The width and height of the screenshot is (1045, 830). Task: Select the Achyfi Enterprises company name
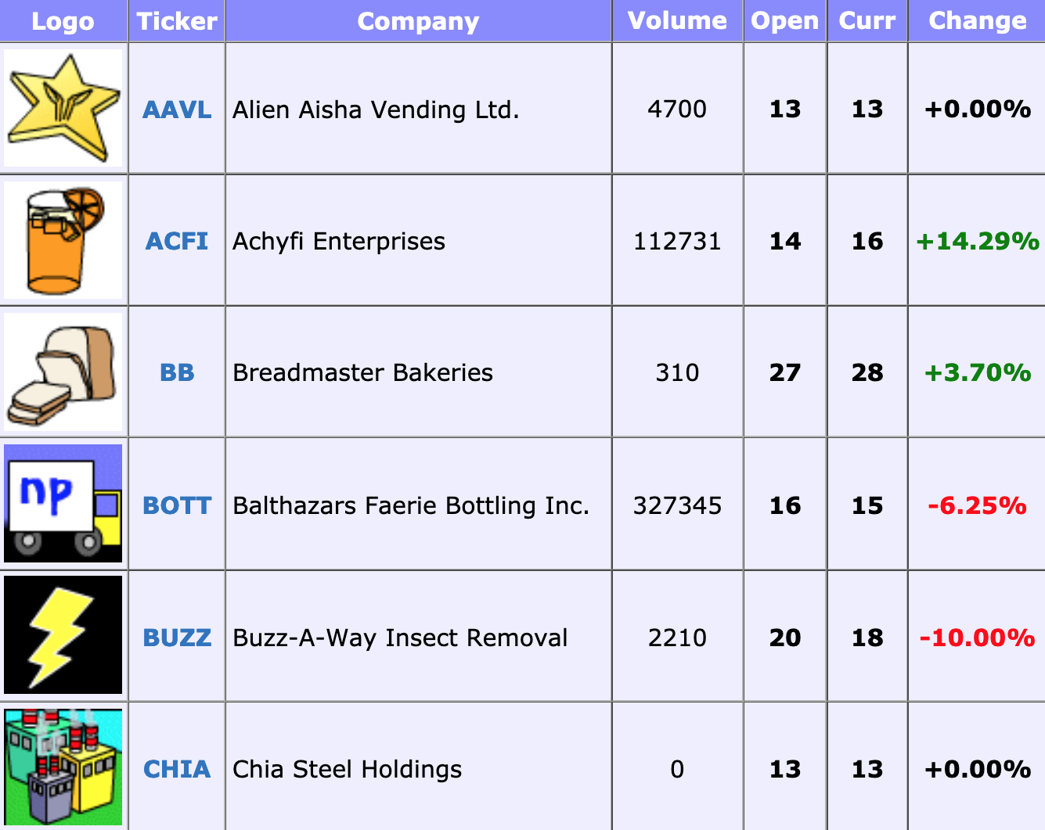(x=339, y=241)
